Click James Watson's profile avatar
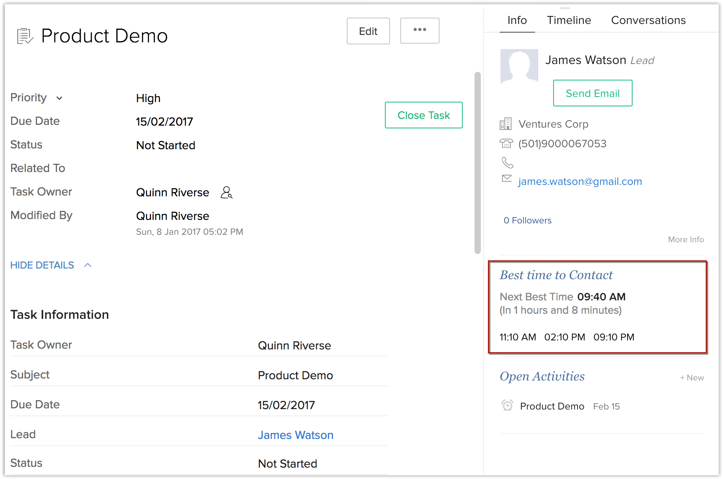 click(x=519, y=66)
